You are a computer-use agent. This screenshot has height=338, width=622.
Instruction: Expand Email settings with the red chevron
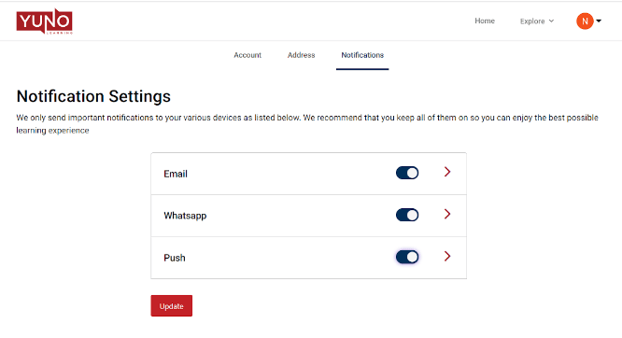(x=447, y=172)
